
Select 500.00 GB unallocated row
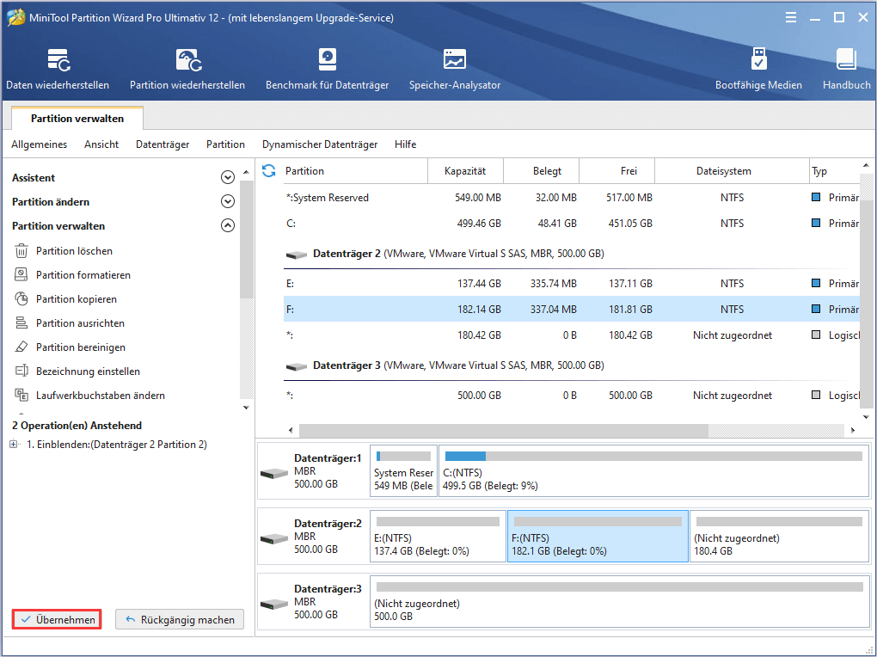coord(572,395)
